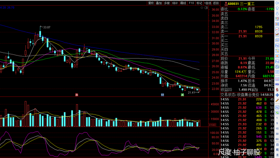Click the FS icon in sidebar
Viewport: 280px width, 158px height.
(x=277, y=107)
